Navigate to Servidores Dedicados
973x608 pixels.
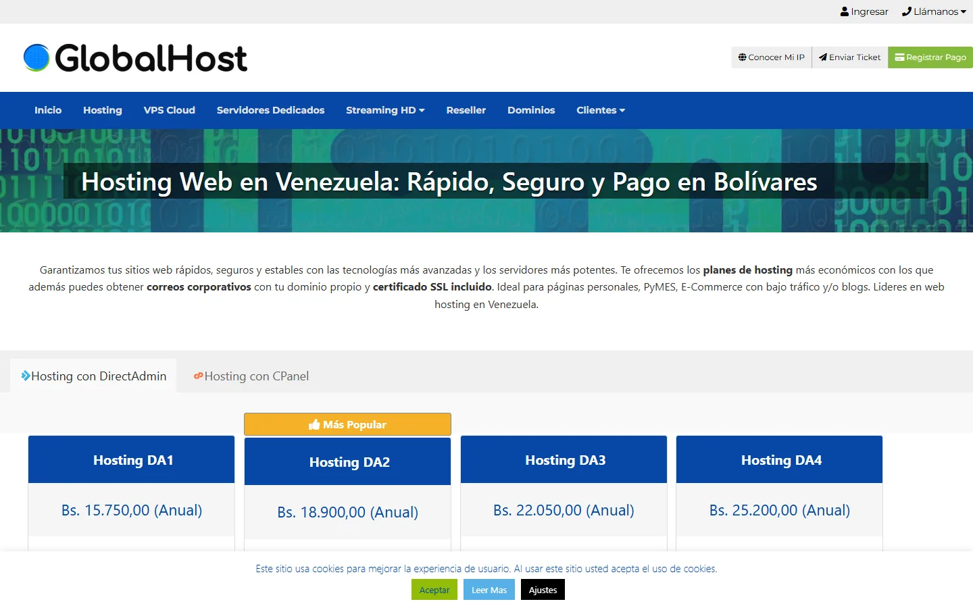pos(270,110)
